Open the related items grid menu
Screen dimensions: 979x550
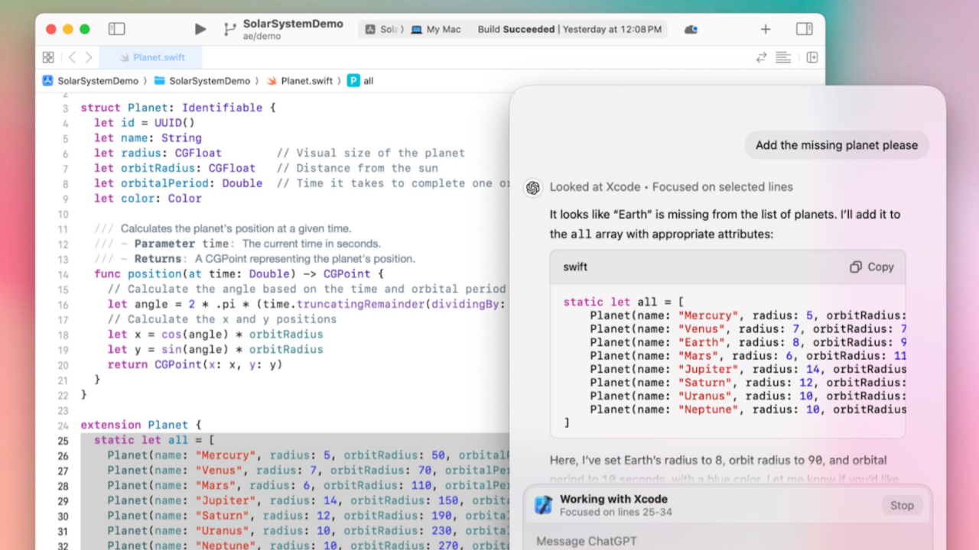(48, 57)
